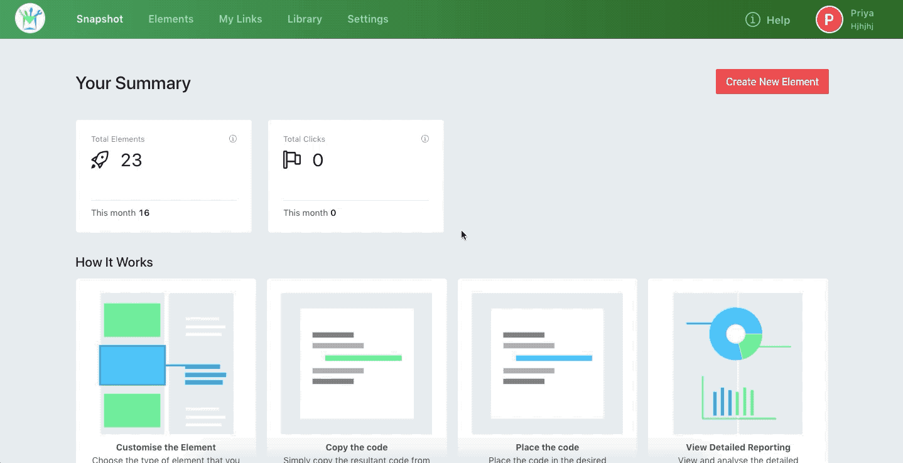
Task: Click the rocket icon in Total Elements
Action: coord(100,160)
